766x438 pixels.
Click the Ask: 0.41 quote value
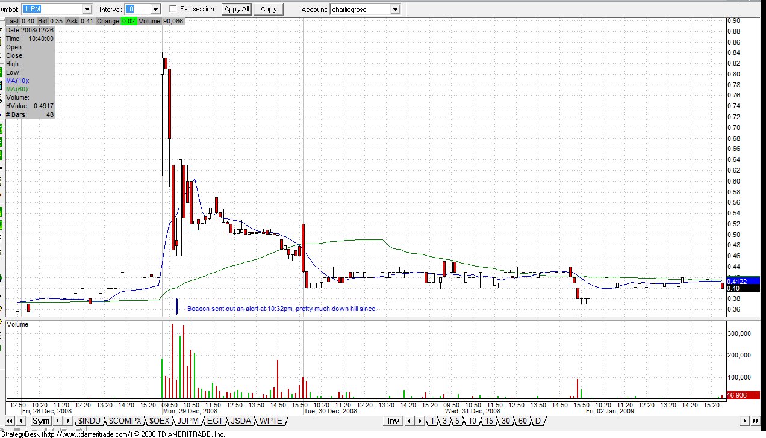pos(80,22)
